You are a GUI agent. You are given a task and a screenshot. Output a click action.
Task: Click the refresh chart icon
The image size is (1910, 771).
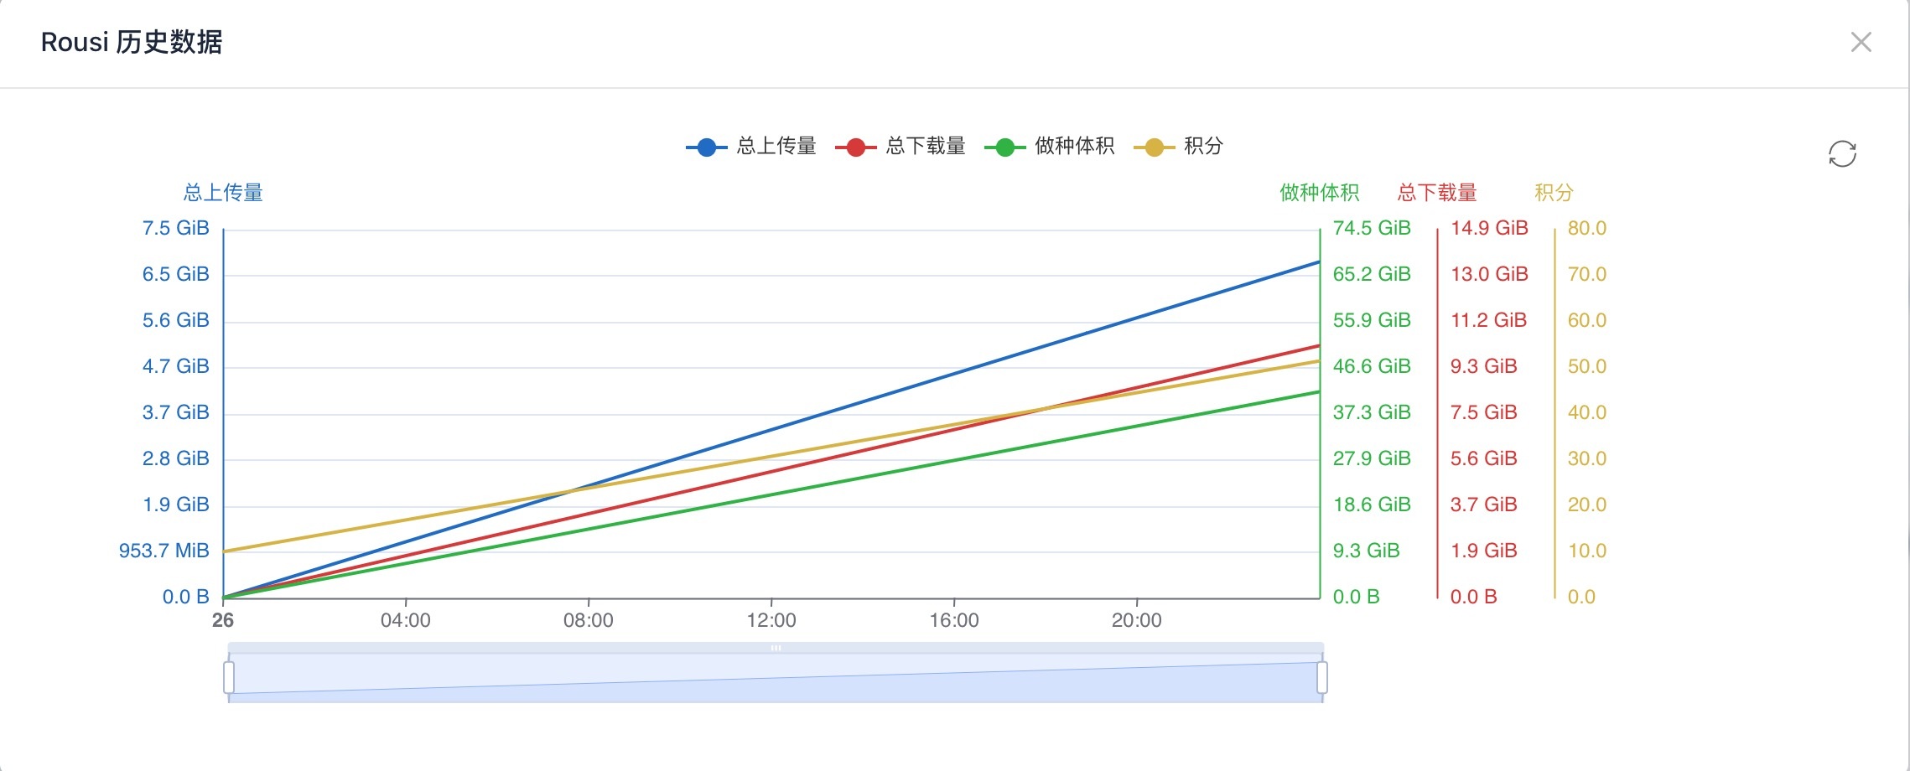coord(1842,153)
